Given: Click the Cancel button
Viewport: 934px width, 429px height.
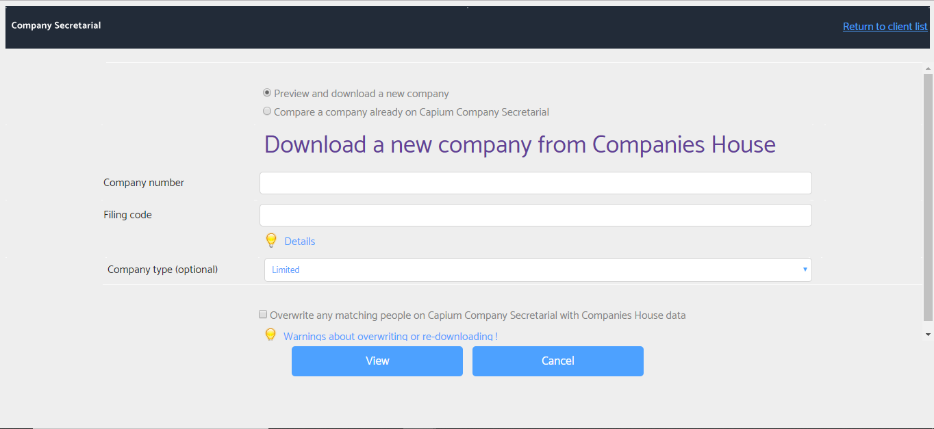Looking at the screenshot, I should click(558, 361).
